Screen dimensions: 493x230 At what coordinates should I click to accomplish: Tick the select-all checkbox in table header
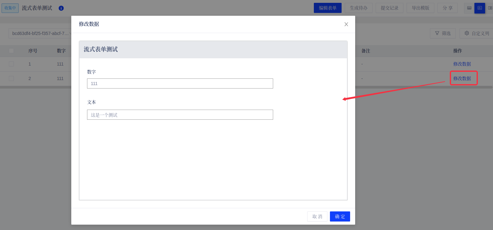(11, 51)
